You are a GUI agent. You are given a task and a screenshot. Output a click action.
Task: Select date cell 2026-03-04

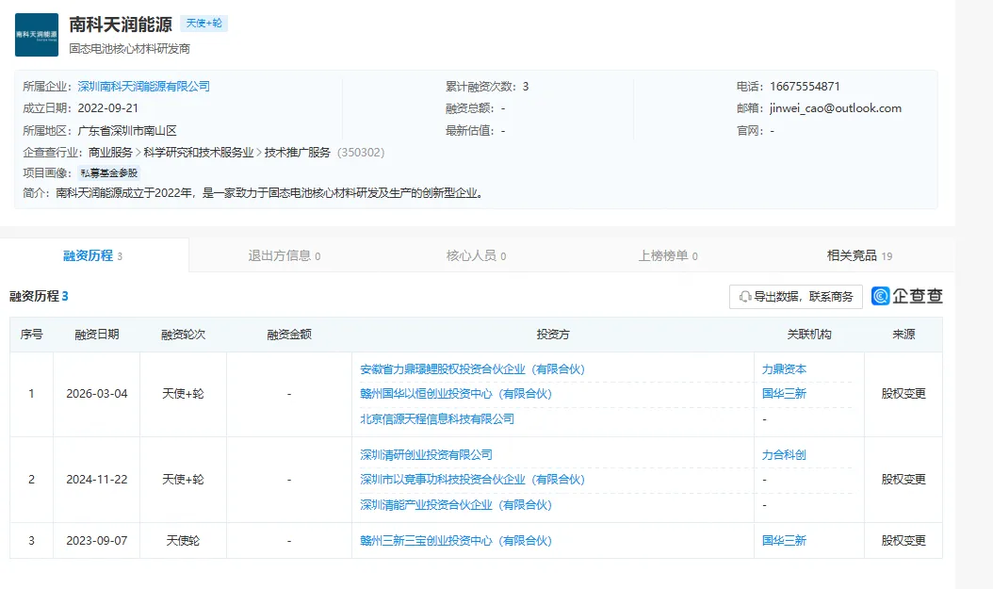click(97, 394)
